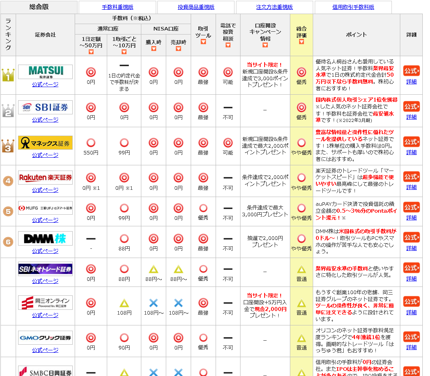
Task: Open the マネックス証券 logo banner
Action: pyautogui.click(x=45, y=142)
